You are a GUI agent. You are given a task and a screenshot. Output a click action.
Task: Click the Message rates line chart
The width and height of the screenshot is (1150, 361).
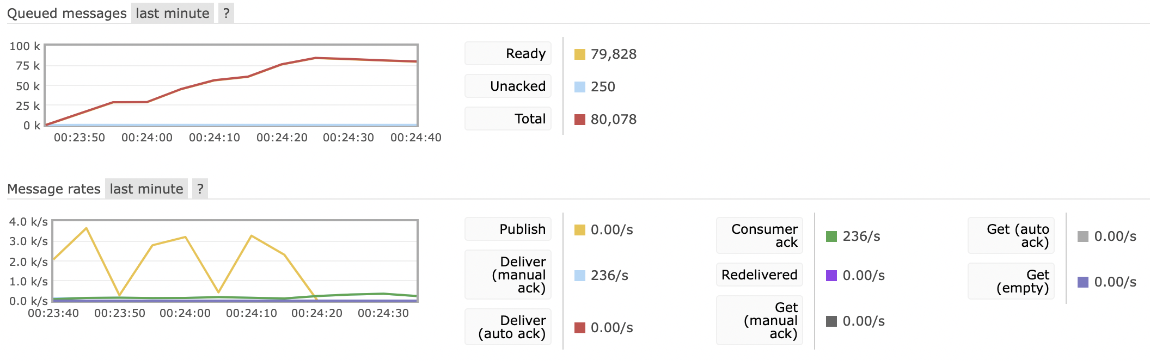[x=235, y=261]
